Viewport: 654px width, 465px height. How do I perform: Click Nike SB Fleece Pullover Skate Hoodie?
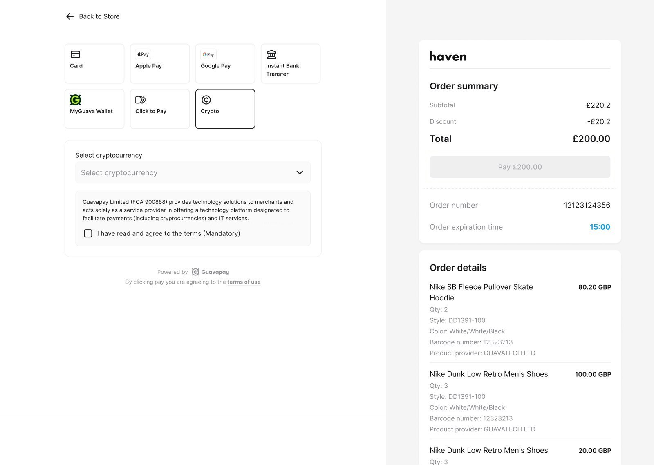(x=481, y=292)
